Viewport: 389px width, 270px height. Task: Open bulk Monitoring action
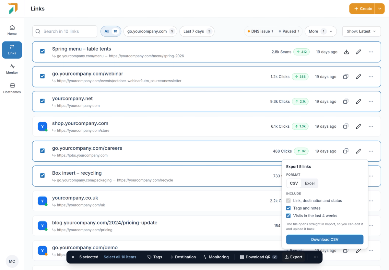[x=216, y=257]
